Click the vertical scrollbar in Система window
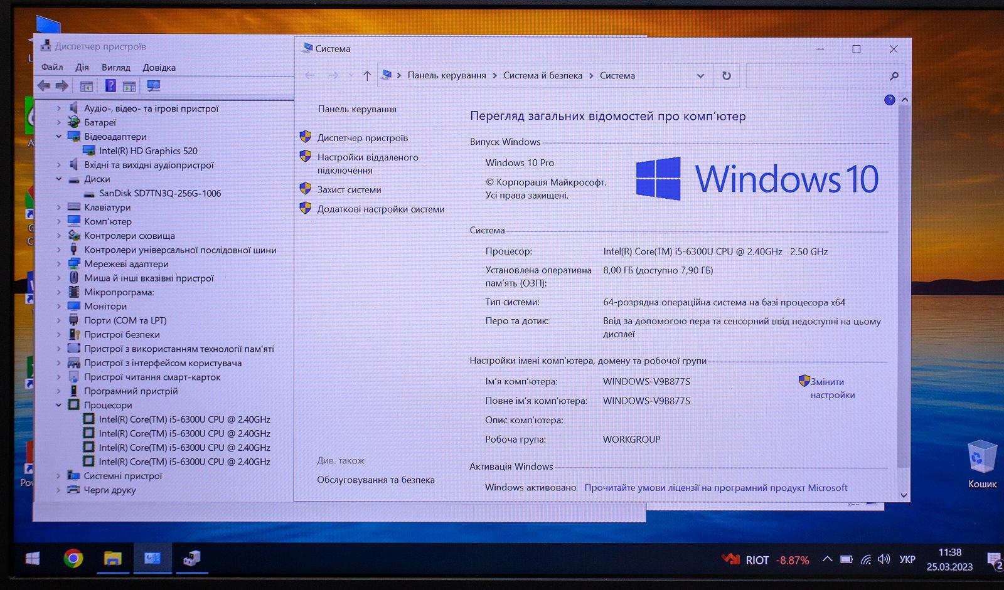 click(904, 286)
